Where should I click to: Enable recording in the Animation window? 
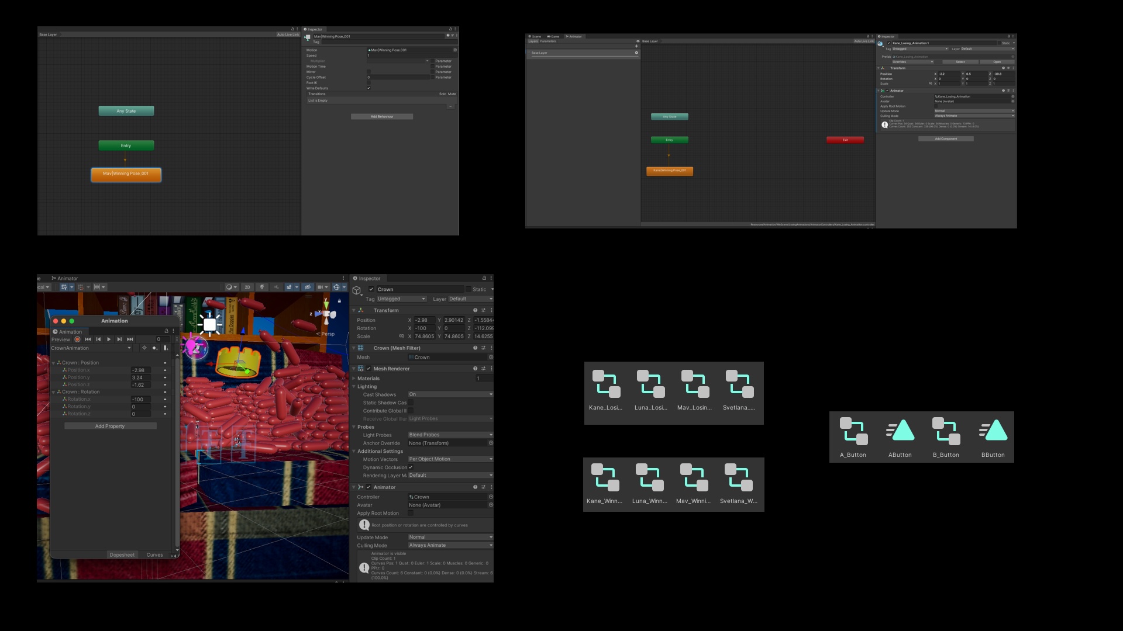click(x=78, y=339)
